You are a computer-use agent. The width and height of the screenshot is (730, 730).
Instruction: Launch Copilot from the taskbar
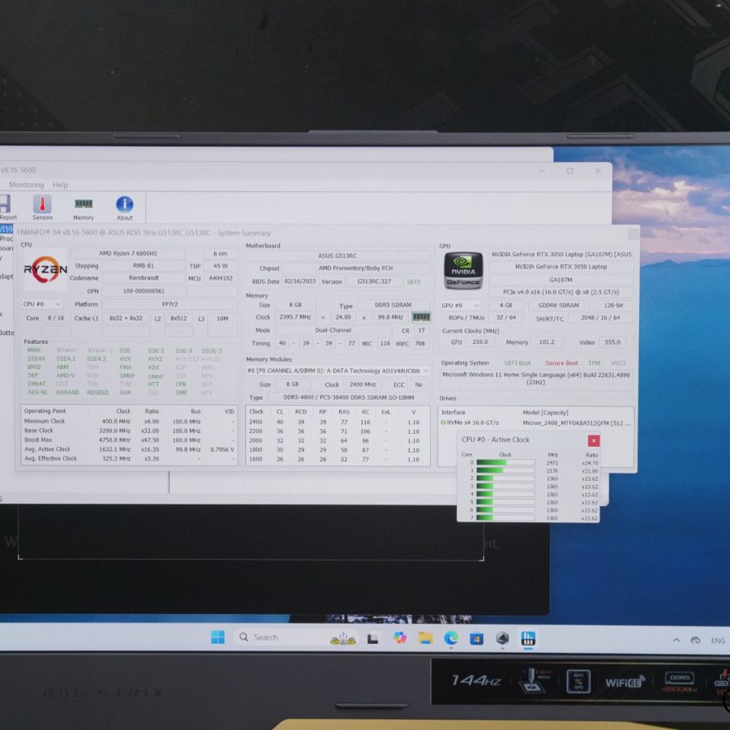coord(399,638)
